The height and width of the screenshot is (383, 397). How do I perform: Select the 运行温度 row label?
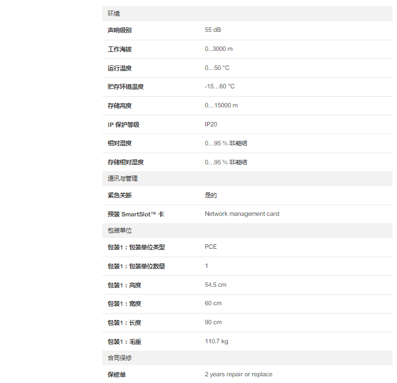[x=119, y=68]
